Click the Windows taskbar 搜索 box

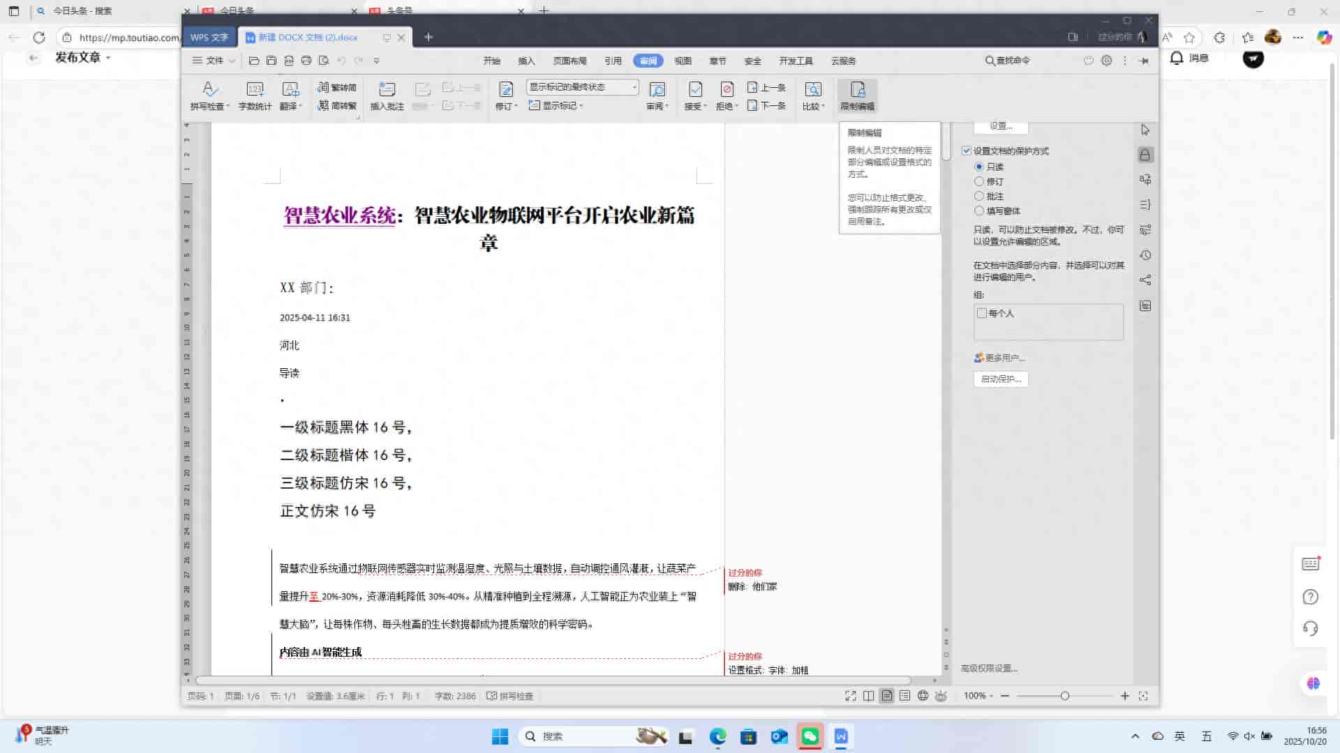[593, 736]
